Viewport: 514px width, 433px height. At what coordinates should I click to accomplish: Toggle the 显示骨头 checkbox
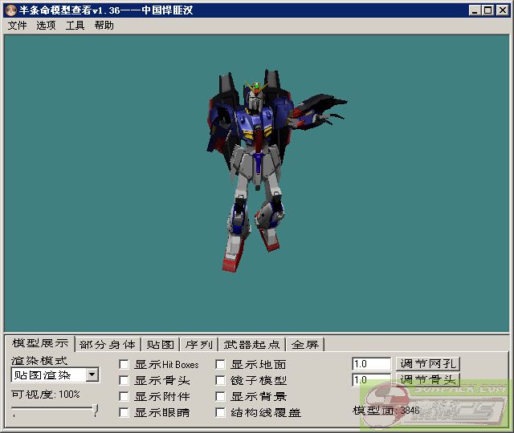(124, 381)
